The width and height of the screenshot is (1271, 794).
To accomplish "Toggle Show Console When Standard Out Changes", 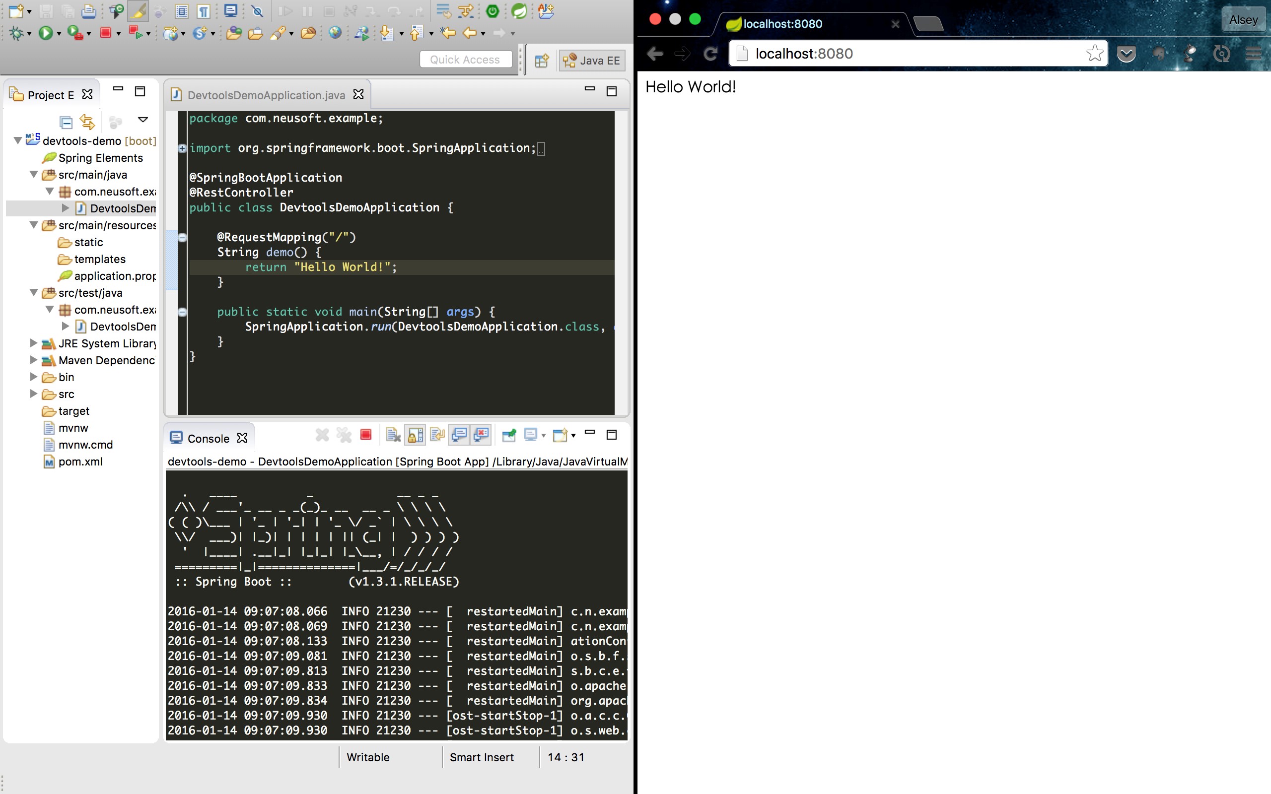I will [x=459, y=434].
